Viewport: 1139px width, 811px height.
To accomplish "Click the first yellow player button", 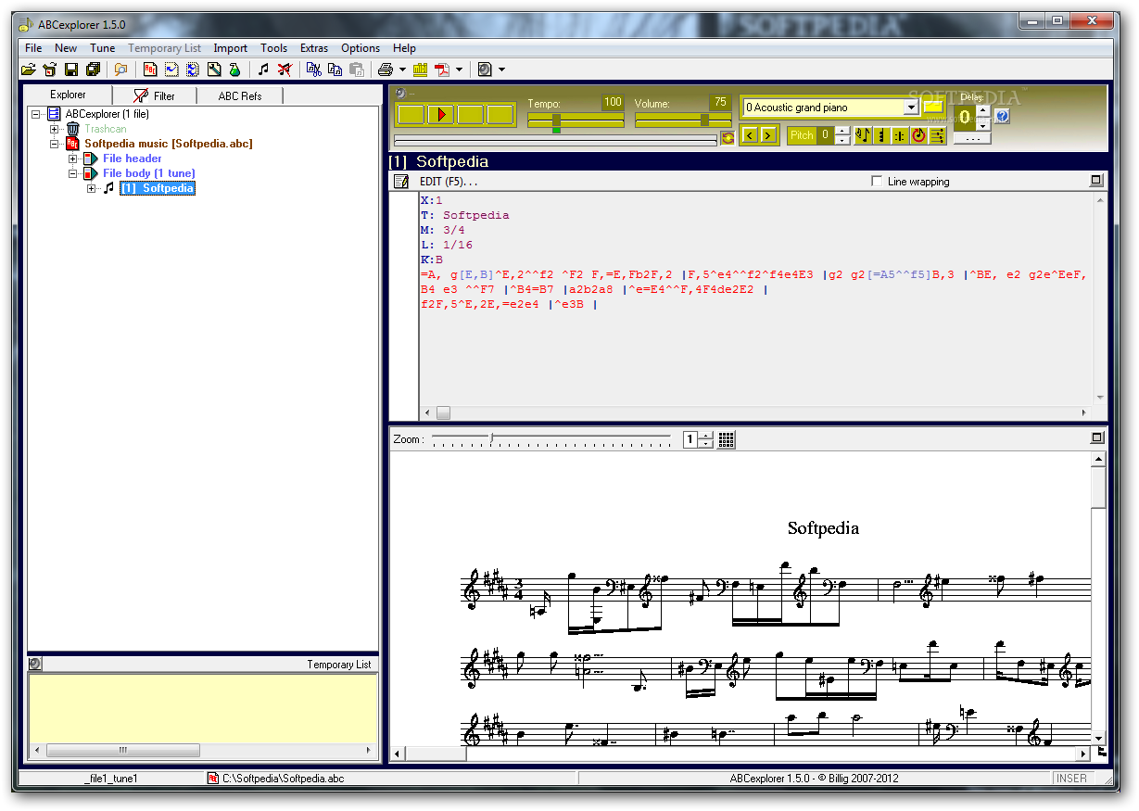I will coord(411,114).
